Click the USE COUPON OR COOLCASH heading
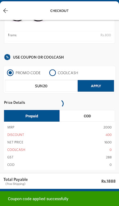The width and height of the screenshot is (119, 206). 38,57
